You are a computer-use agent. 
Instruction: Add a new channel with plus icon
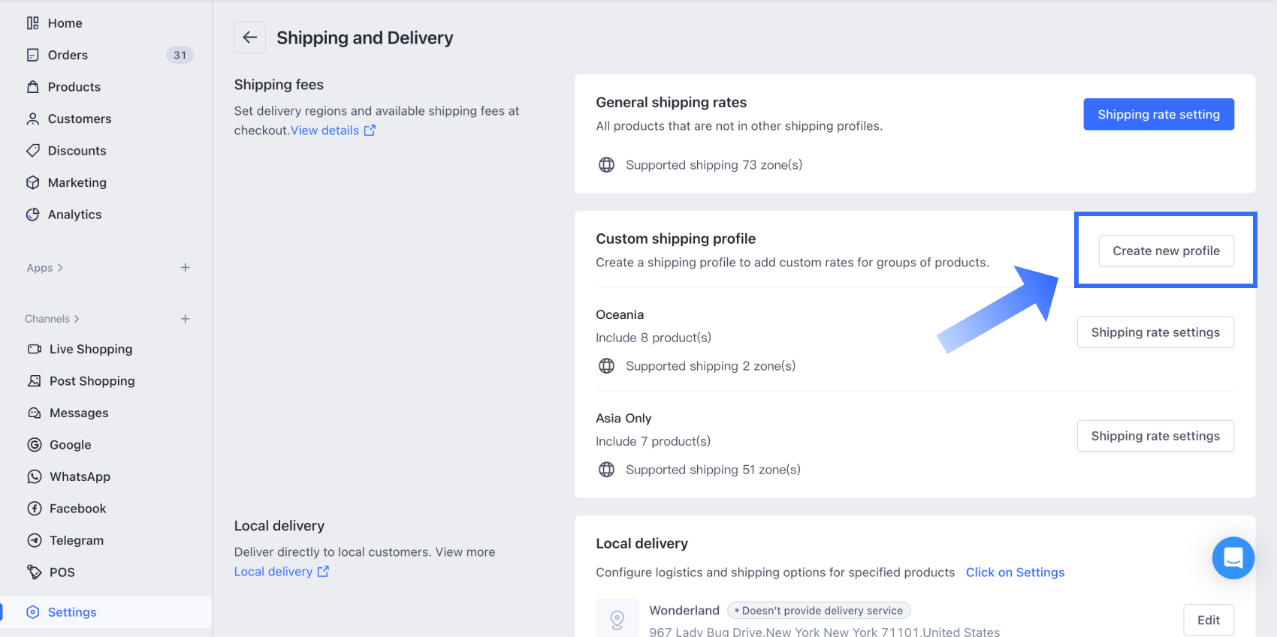185,319
